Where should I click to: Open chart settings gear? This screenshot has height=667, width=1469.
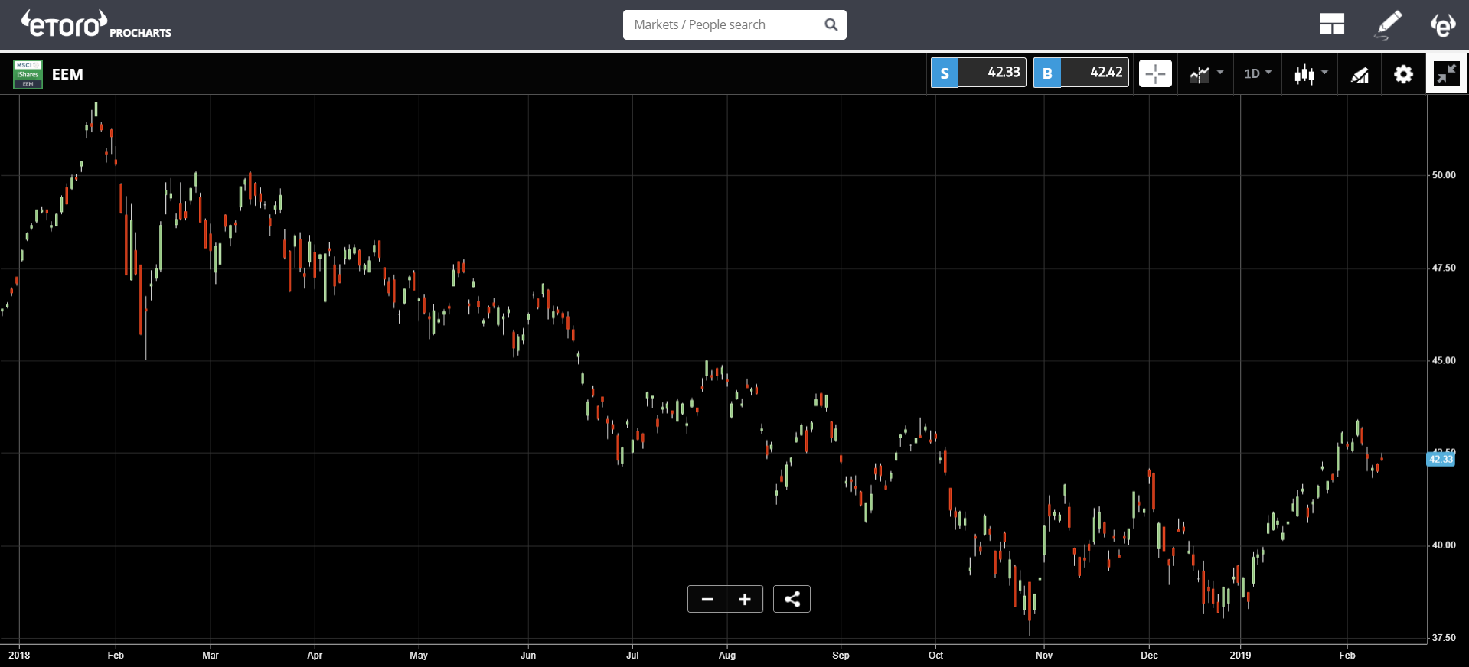(1403, 74)
